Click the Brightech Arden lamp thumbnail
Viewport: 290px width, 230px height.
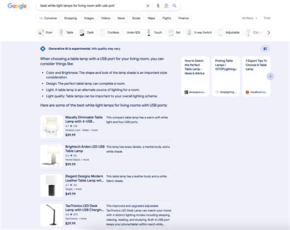(51, 156)
